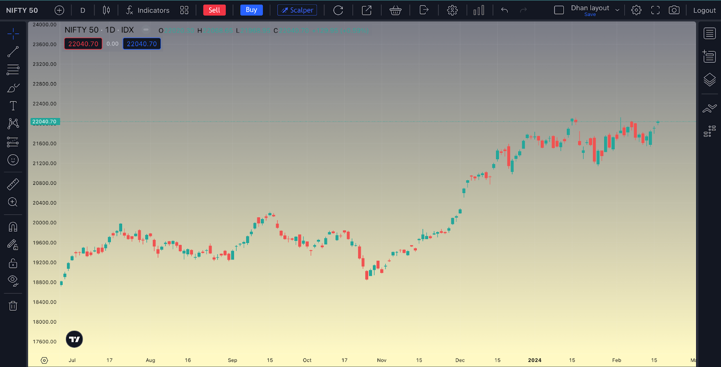
Task: Toggle magnet mode for drawings
Action: click(x=13, y=227)
